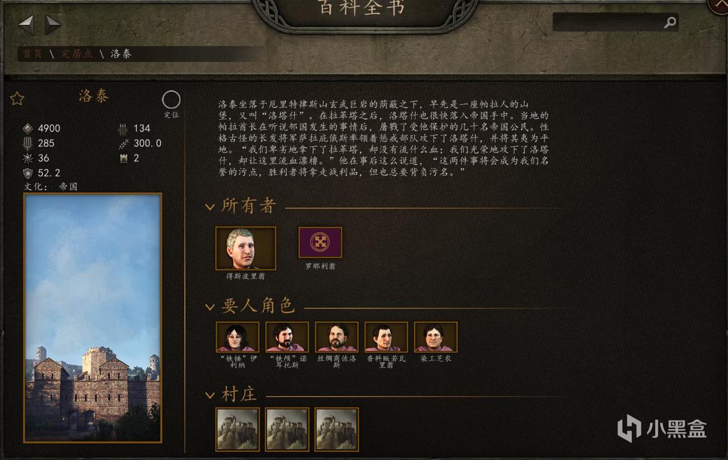The width and height of the screenshot is (728, 460).
Task: Click the prosperity icon beside 4900
Action: click(28, 128)
